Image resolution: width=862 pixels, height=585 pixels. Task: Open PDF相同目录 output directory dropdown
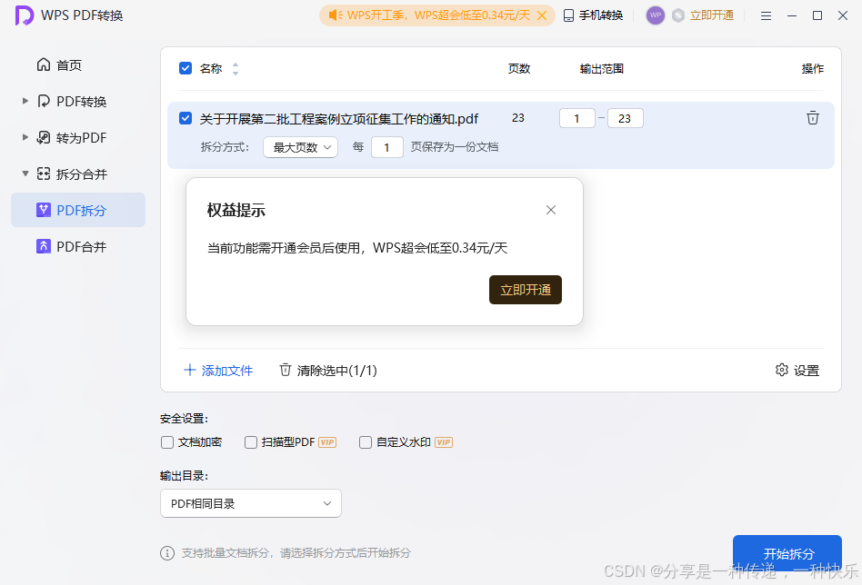tap(251, 503)
